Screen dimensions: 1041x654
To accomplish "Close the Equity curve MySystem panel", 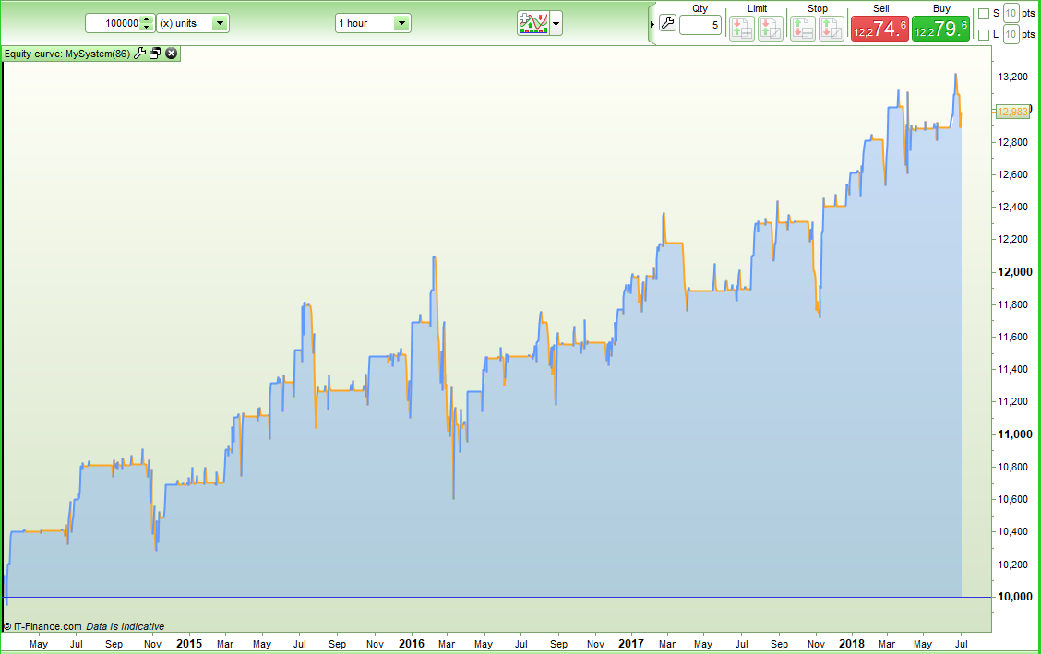I will tap(172, 54).
